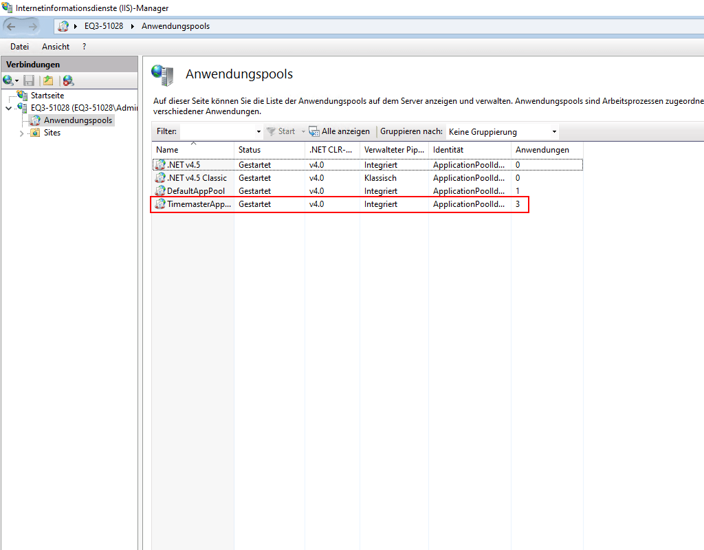
Task: Click the Anwendungen column header
Action: (x=542, y=150)
